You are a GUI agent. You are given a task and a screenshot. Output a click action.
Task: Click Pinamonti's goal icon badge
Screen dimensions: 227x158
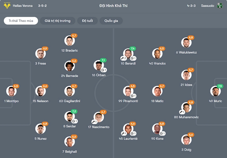click(133, 96)
